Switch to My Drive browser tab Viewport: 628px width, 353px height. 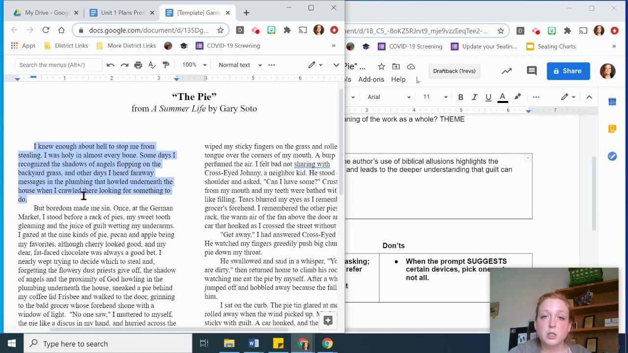46,13
